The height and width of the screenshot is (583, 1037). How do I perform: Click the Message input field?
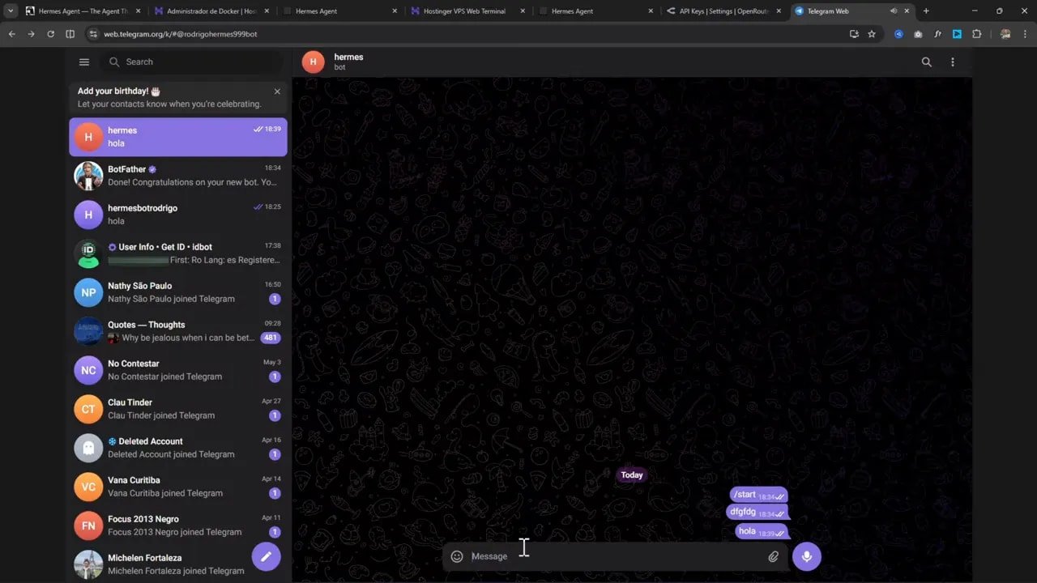coord(616,556)
